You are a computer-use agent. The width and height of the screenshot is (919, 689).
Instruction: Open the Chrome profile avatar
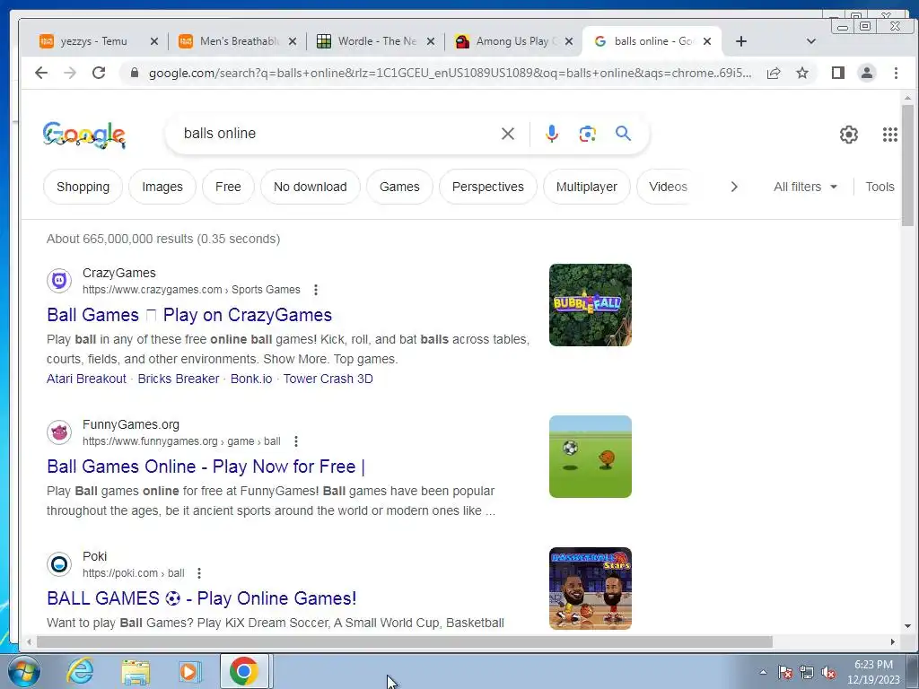[x=867, y=73]
